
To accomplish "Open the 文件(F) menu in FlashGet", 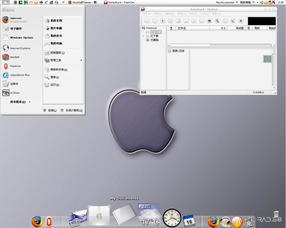I will tap(146, 14).
